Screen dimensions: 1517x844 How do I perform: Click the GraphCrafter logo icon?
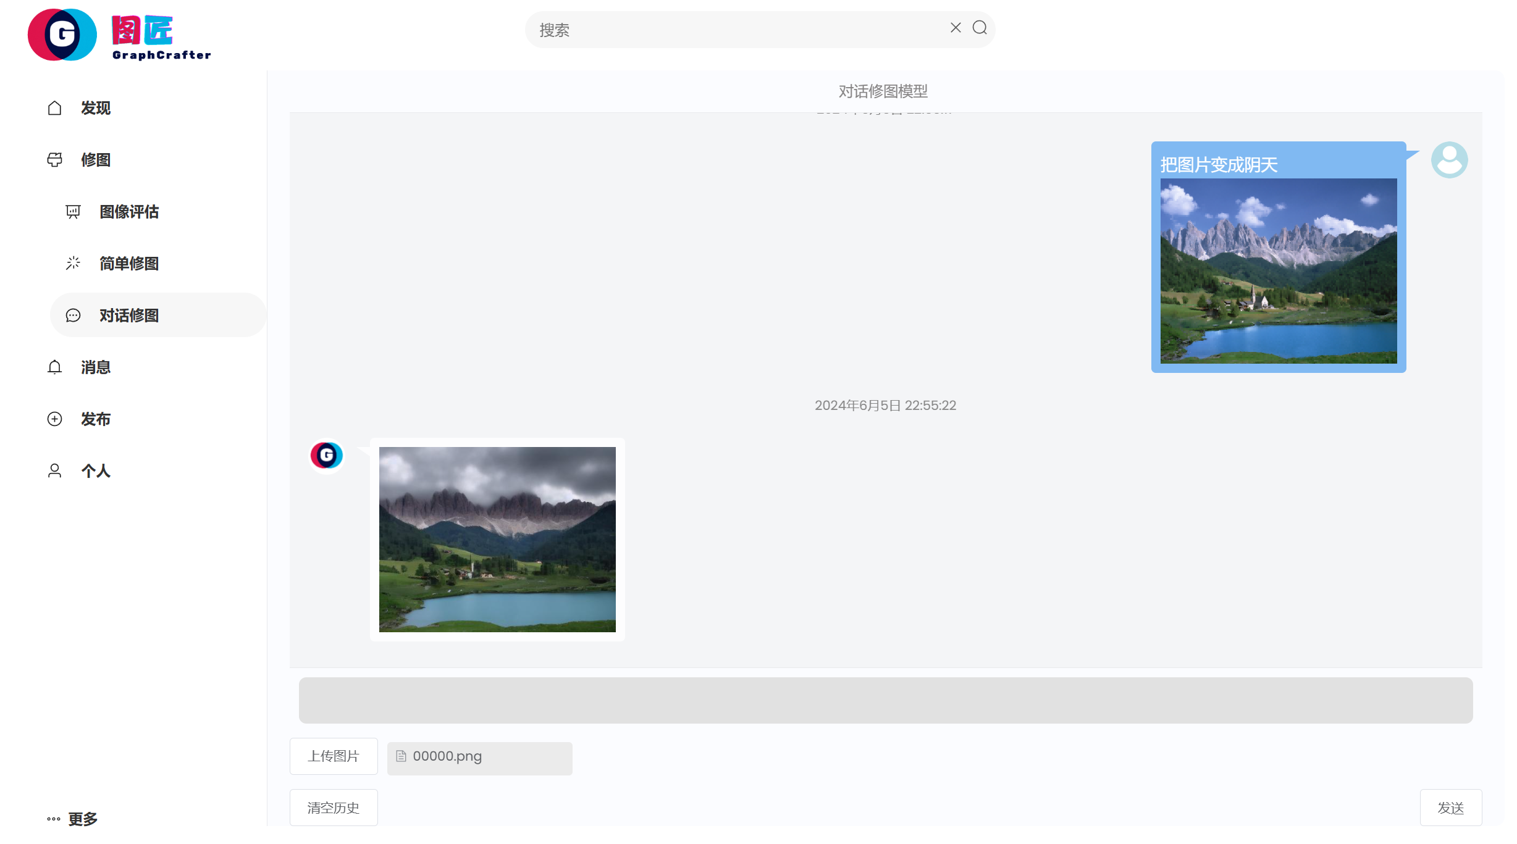pos(62,35)
